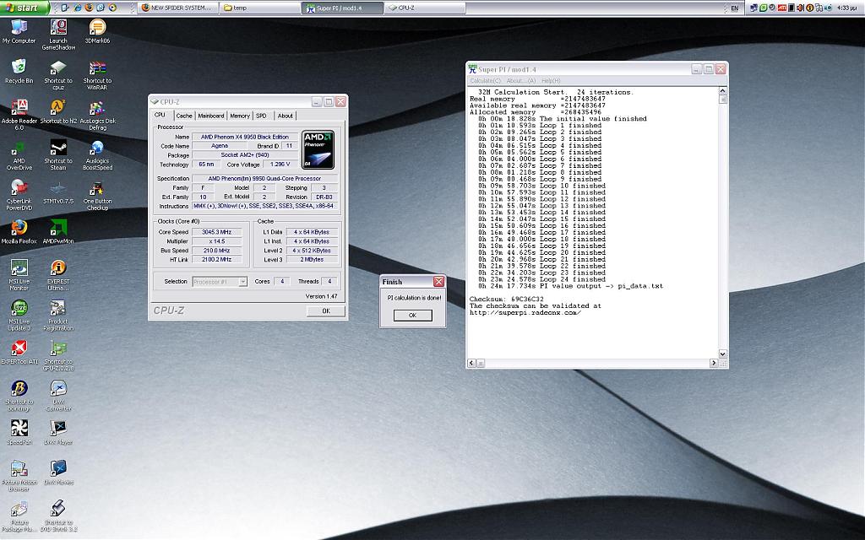Open the My Computer desktop icon
865x540 pixels.
coord(19,31)
